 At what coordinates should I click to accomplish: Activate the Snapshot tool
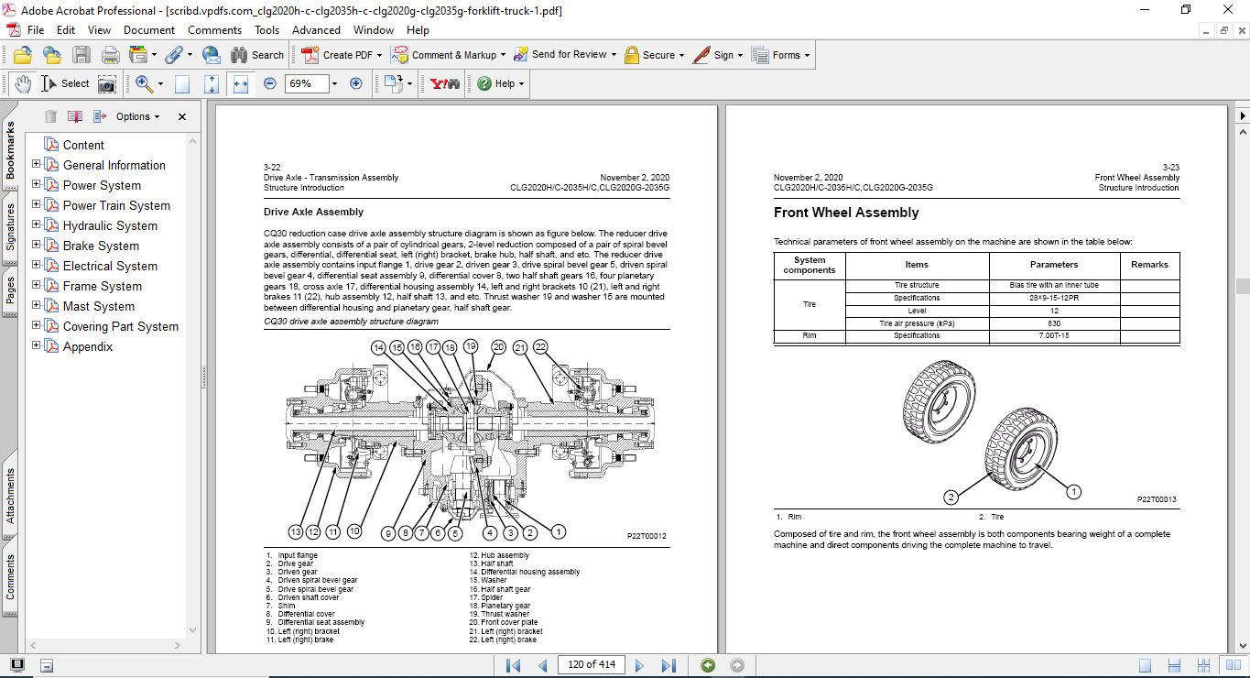(x=107, y=83)
